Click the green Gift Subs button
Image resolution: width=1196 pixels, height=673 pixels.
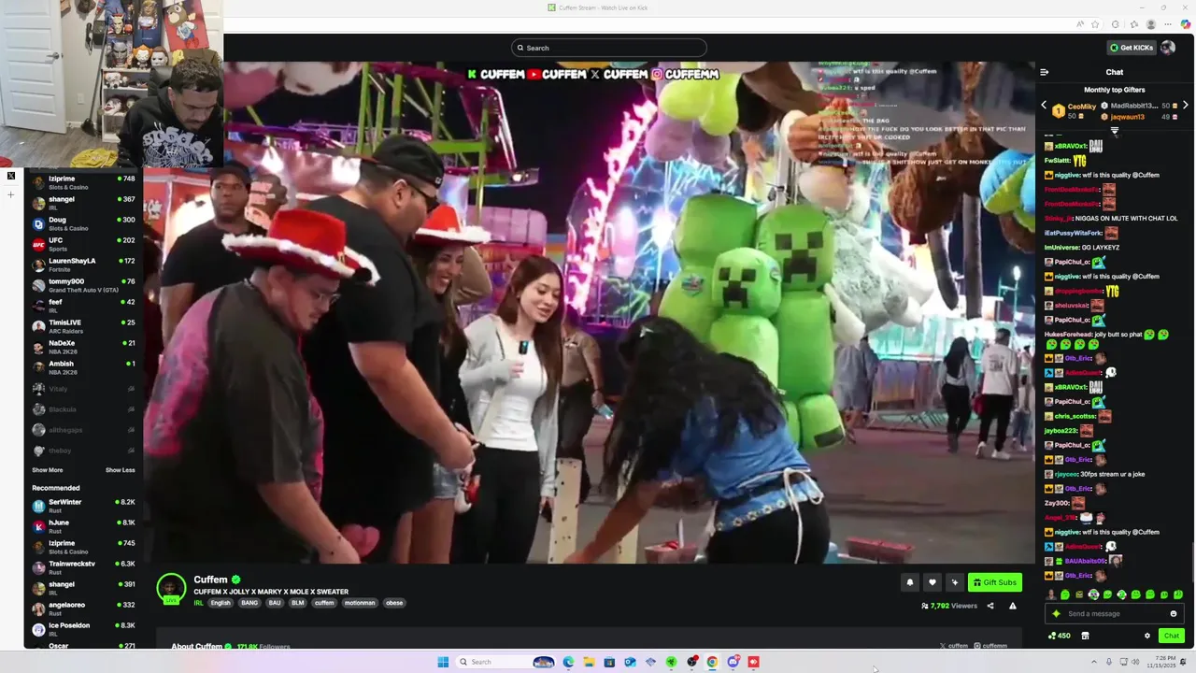[995, 582]
